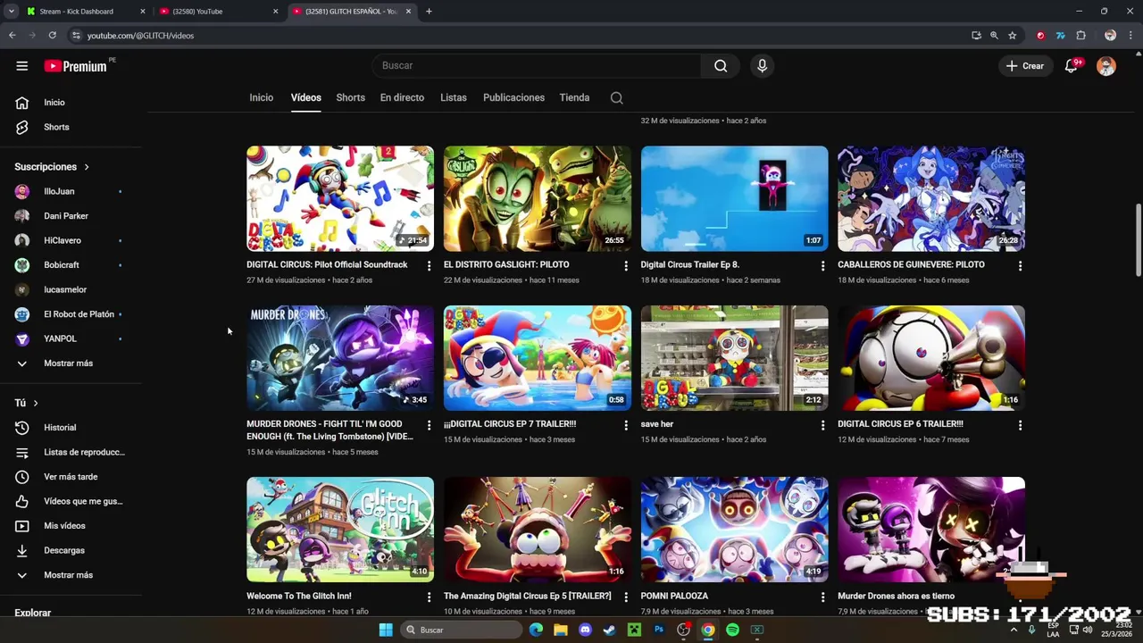Open options for Digital Circus Trailer Ep 8

tap(822, 266)
